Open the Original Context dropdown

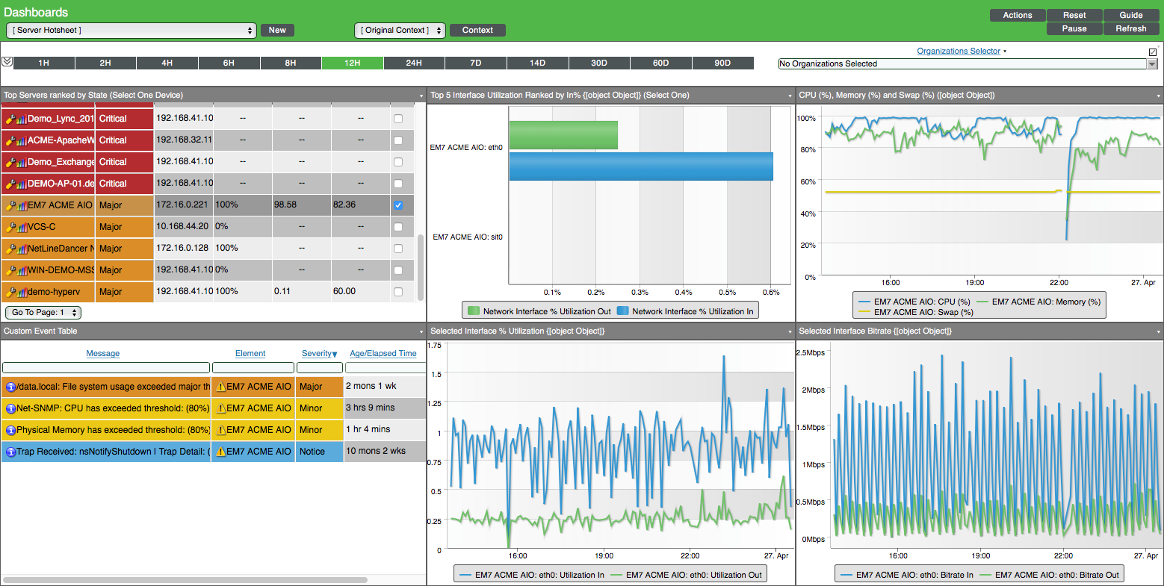pos(399,30)
